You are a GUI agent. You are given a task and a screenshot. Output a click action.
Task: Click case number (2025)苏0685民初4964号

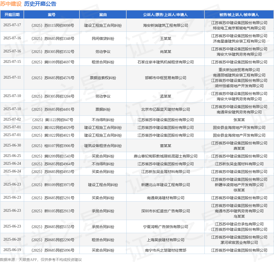click(x=53, y=164)
